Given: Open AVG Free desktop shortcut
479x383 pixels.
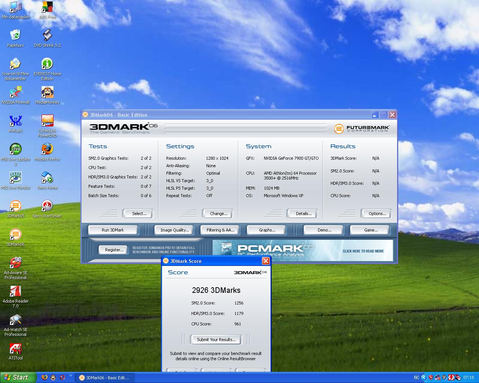Looking at the screenshot, I should point(47,10).
